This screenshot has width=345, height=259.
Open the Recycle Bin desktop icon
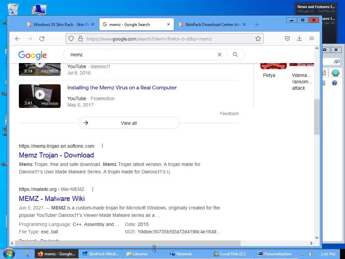(13, 9)
